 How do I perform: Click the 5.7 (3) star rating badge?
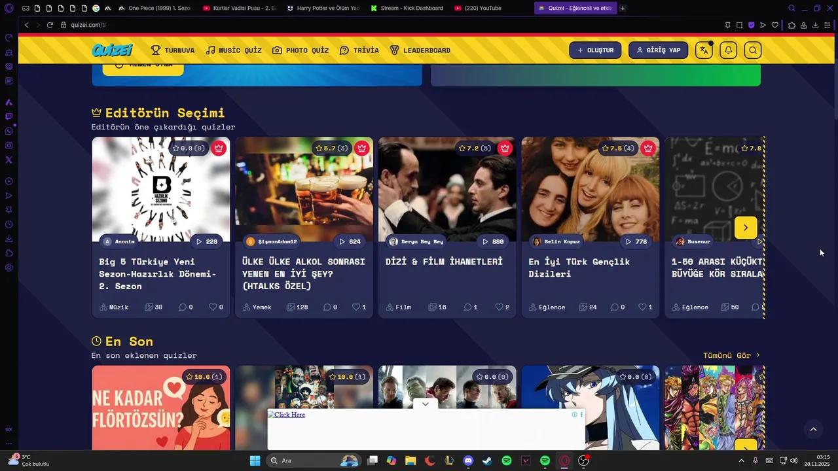point(332,148)
